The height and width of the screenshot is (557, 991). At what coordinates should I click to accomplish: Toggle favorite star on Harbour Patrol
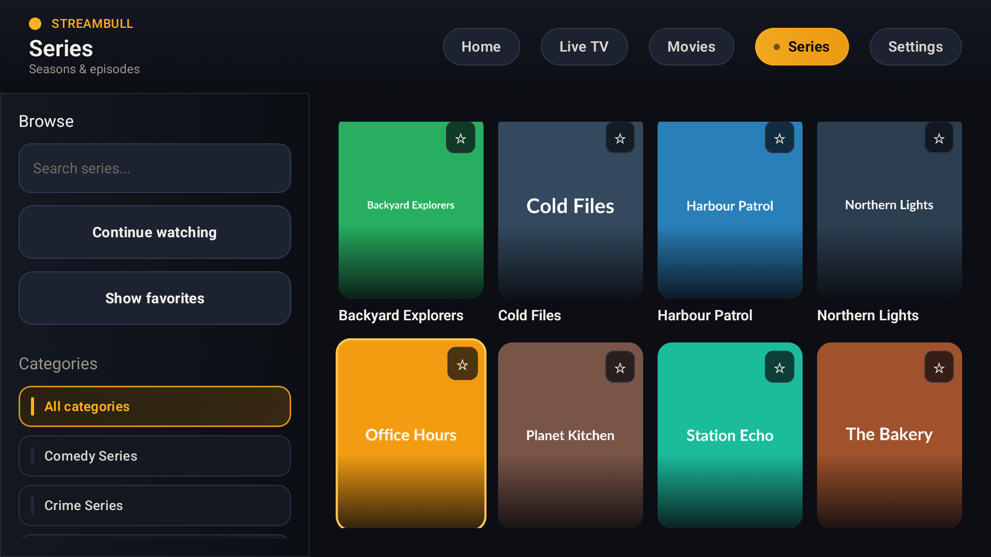[779, 138]
